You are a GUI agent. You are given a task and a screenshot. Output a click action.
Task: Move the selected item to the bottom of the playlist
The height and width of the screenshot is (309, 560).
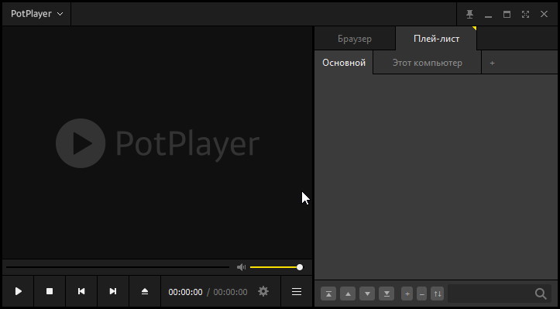pos(387,294)
